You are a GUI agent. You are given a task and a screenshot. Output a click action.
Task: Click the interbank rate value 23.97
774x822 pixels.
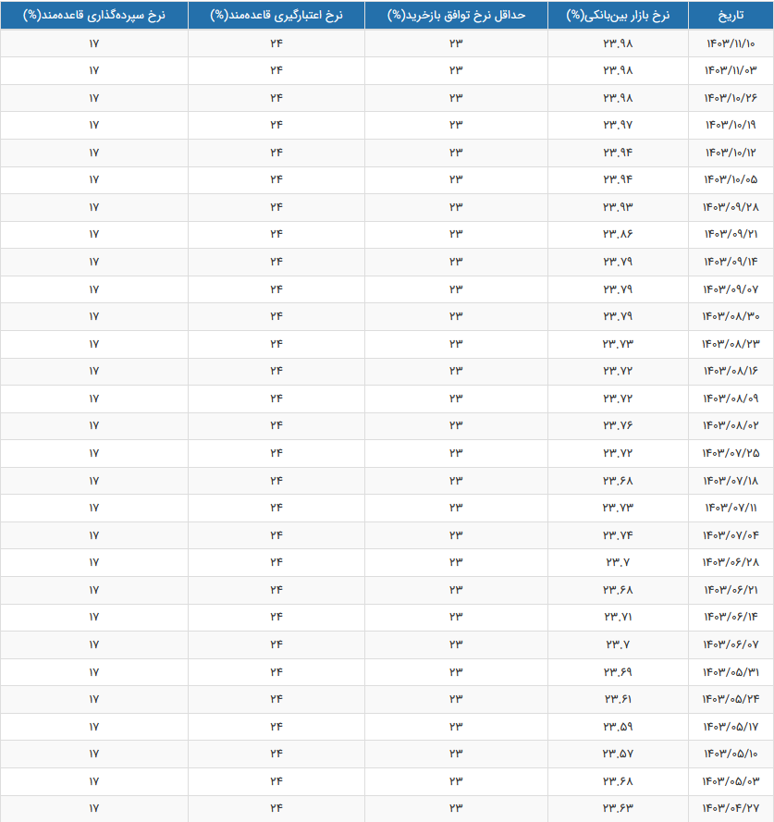click(x=618, y=125)
